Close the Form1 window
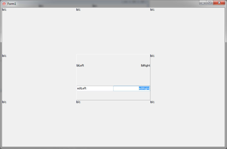227x149 pixels. 219,3
